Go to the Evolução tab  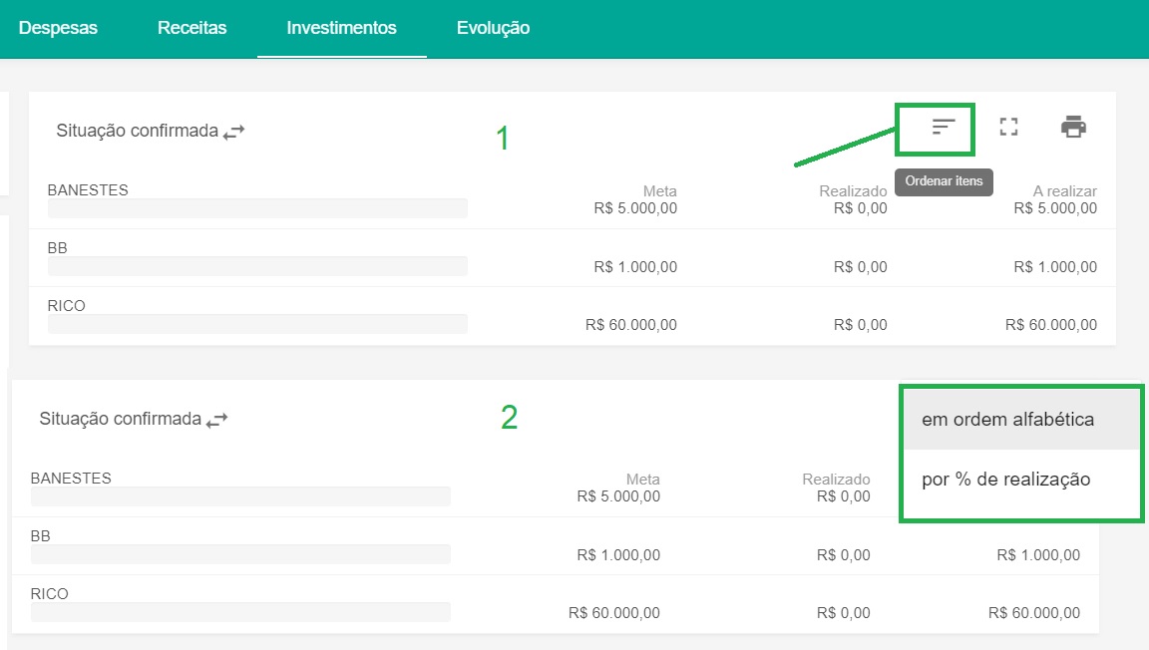(493, 28)
